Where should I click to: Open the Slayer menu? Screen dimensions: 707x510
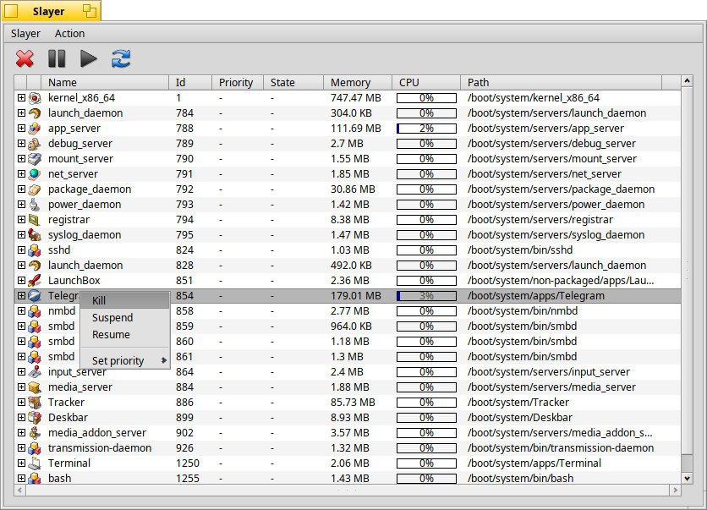tap(25, 33)
